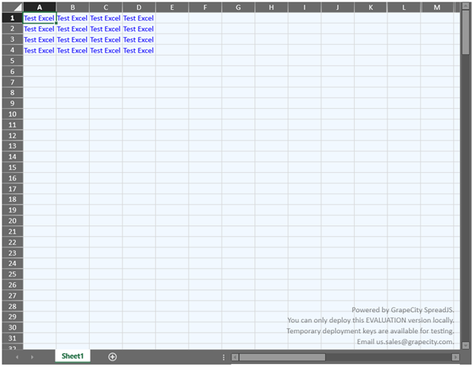Click the vertical scrollbar down arrow
This screenshot has width=475, height=367.
[x=466, y=345]
